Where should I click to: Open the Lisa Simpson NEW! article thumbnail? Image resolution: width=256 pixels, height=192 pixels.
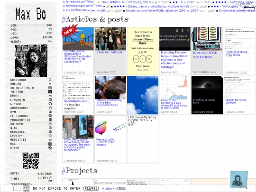click(x=78, y=39)
